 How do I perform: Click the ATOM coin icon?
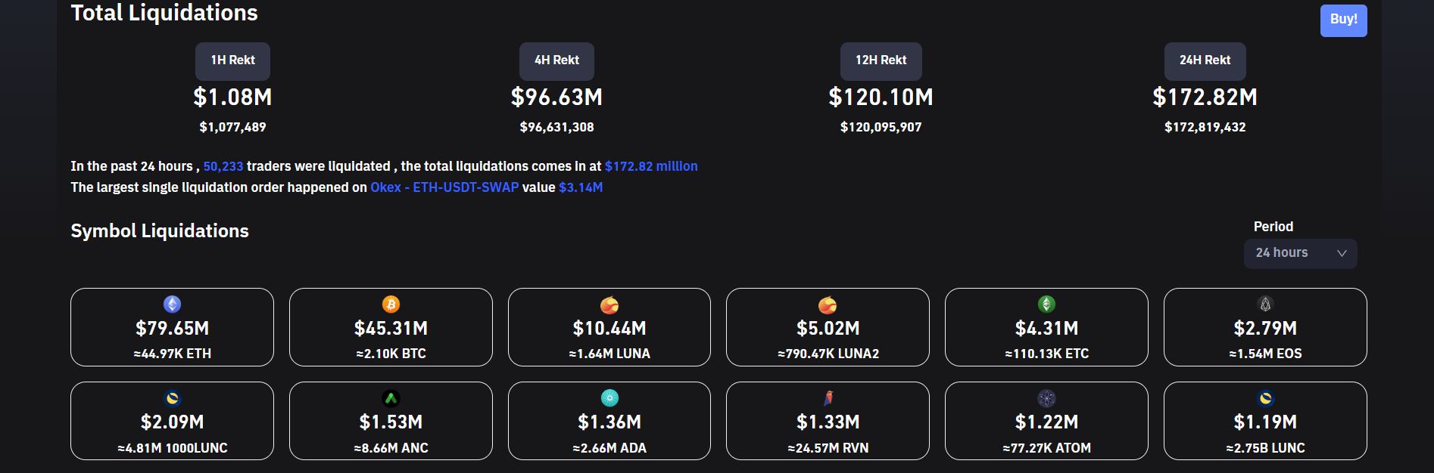tap(1046, 398)
